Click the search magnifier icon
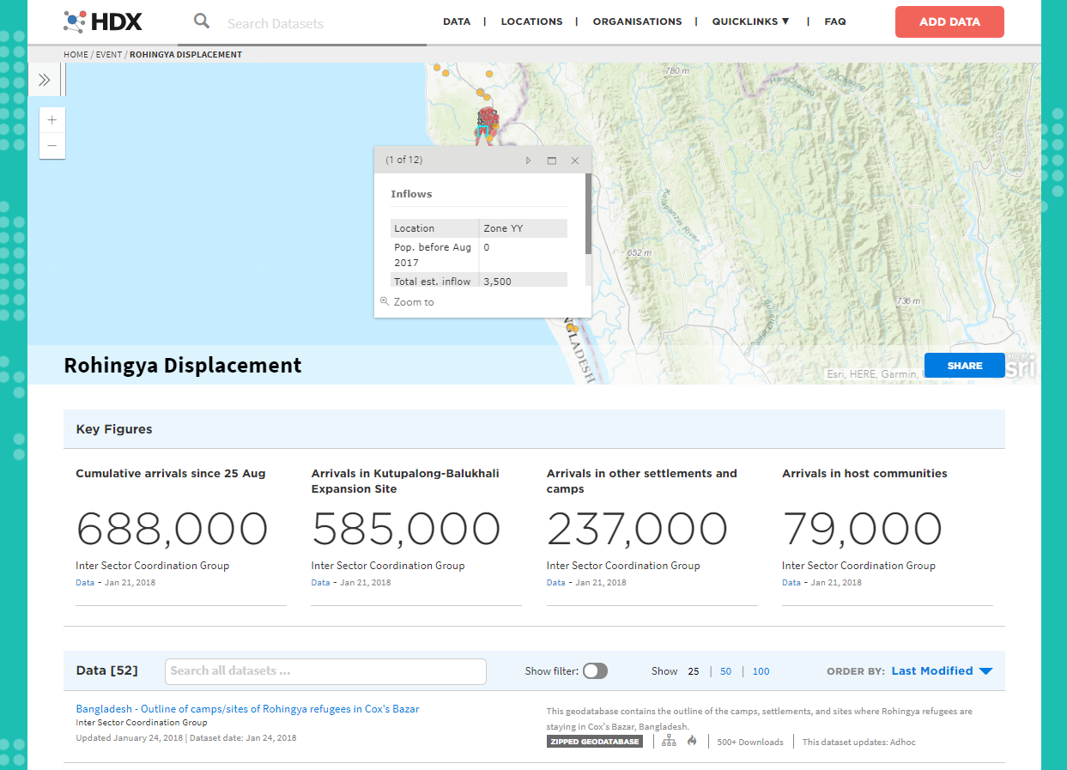The image size is (1067, 770). [x=202, y=21]
